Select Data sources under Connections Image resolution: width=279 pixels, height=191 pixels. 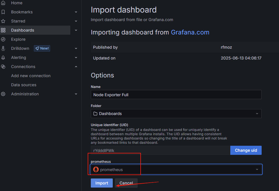pos(24,85)
